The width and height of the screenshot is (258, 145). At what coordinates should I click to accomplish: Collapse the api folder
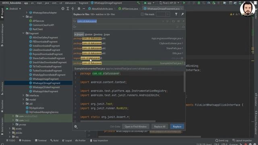pos(23,17)
